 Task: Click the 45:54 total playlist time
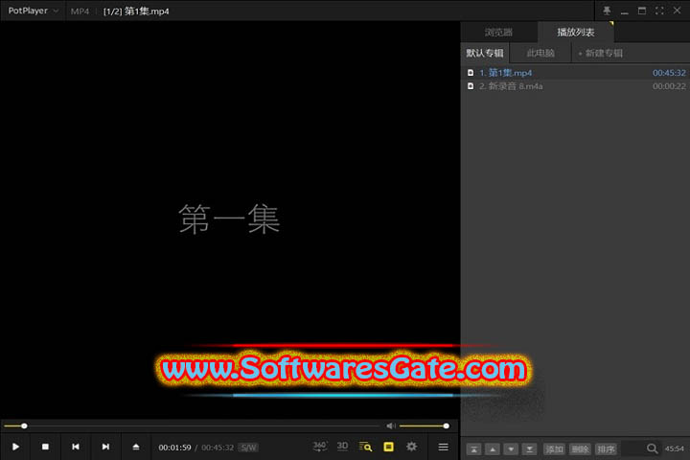(674, 448)
